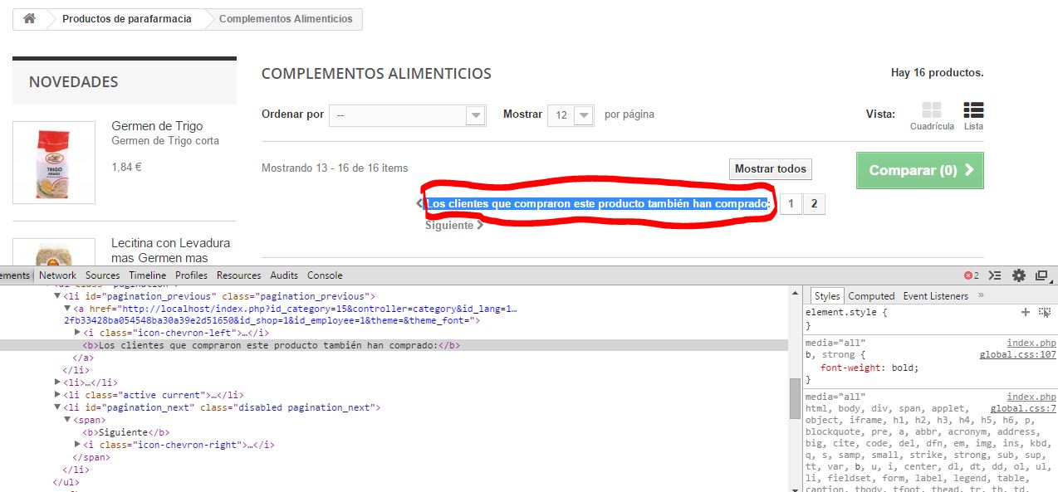Click the Mostrar todos button

[x=771, y=169]
